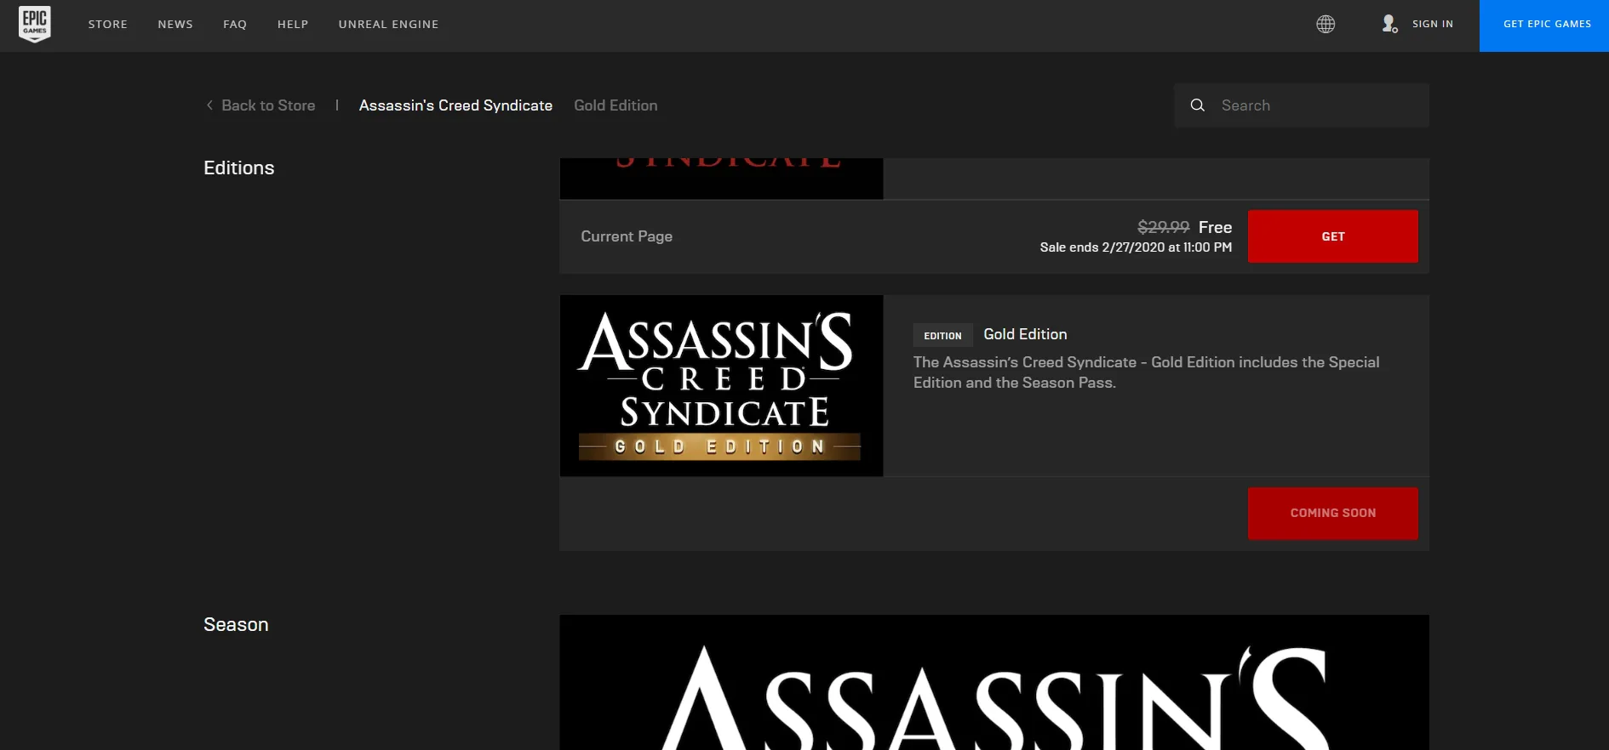
Task: Click the EDITION tag badge
Action: coord(943,335)
